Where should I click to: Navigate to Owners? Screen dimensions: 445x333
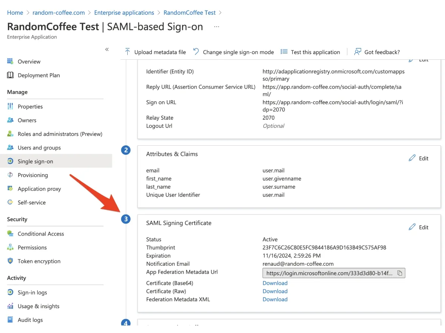point(27,120)
